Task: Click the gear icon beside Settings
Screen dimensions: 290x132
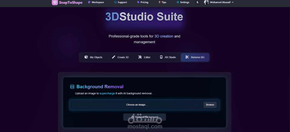Action: pyautogui.click(x=178, y=2)
